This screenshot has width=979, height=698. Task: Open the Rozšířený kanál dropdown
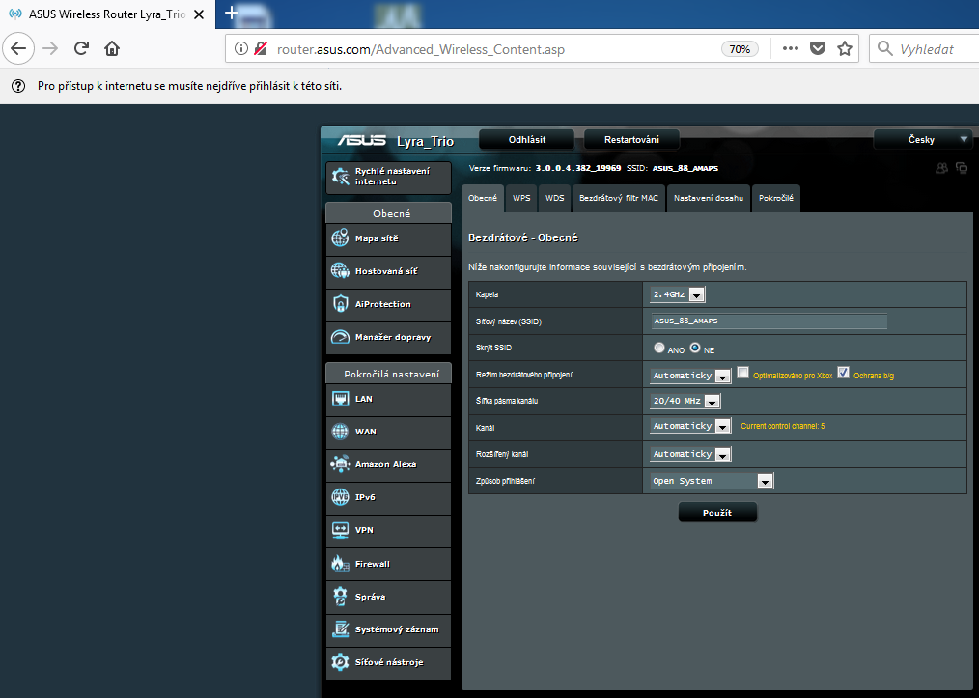690,454
